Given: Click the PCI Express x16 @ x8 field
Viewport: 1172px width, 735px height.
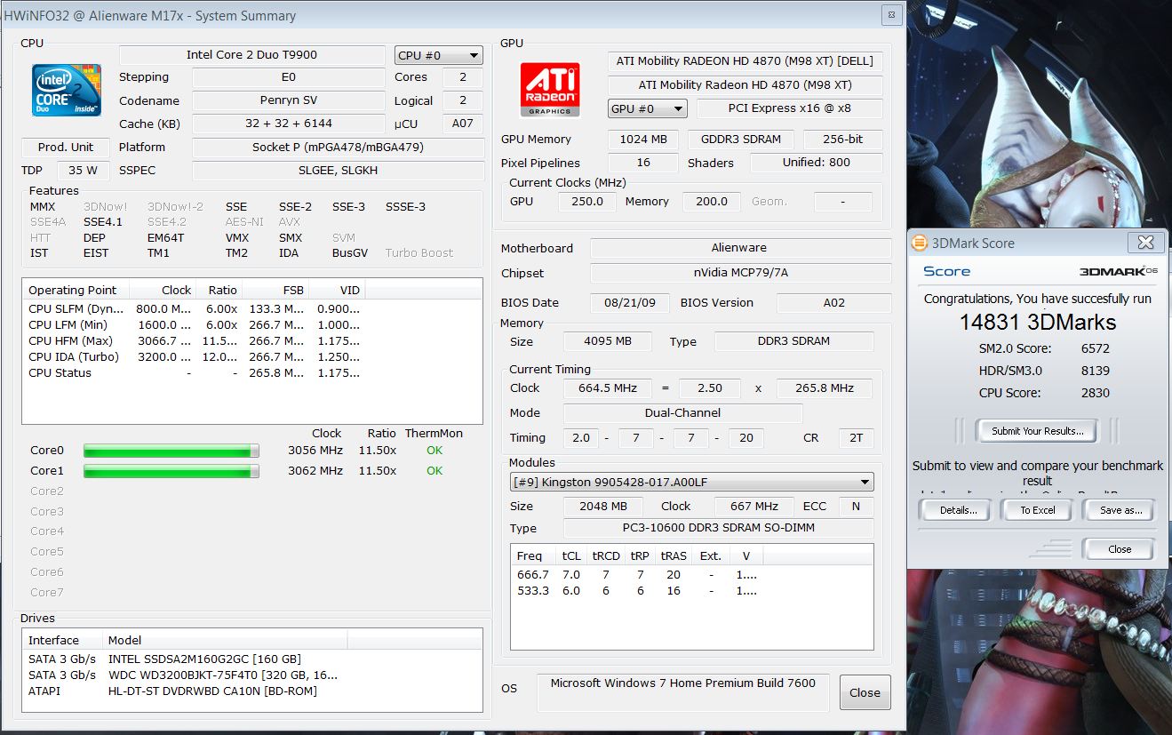Looking at the screenshot, I should 789,108.
